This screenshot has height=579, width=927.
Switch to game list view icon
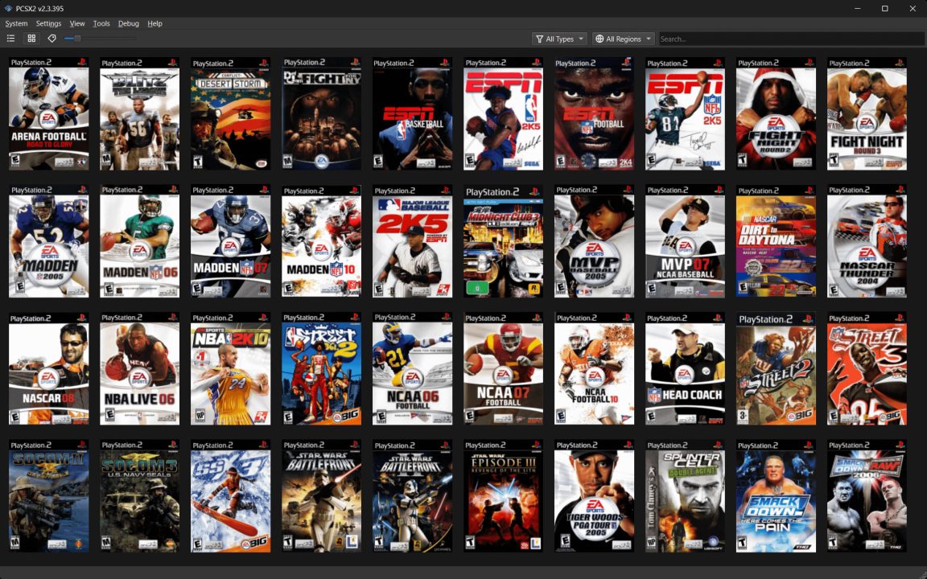(x=10, y=39)
